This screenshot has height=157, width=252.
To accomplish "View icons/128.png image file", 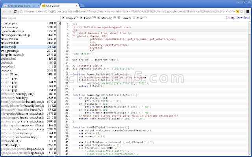I will (x=28, y=74).
